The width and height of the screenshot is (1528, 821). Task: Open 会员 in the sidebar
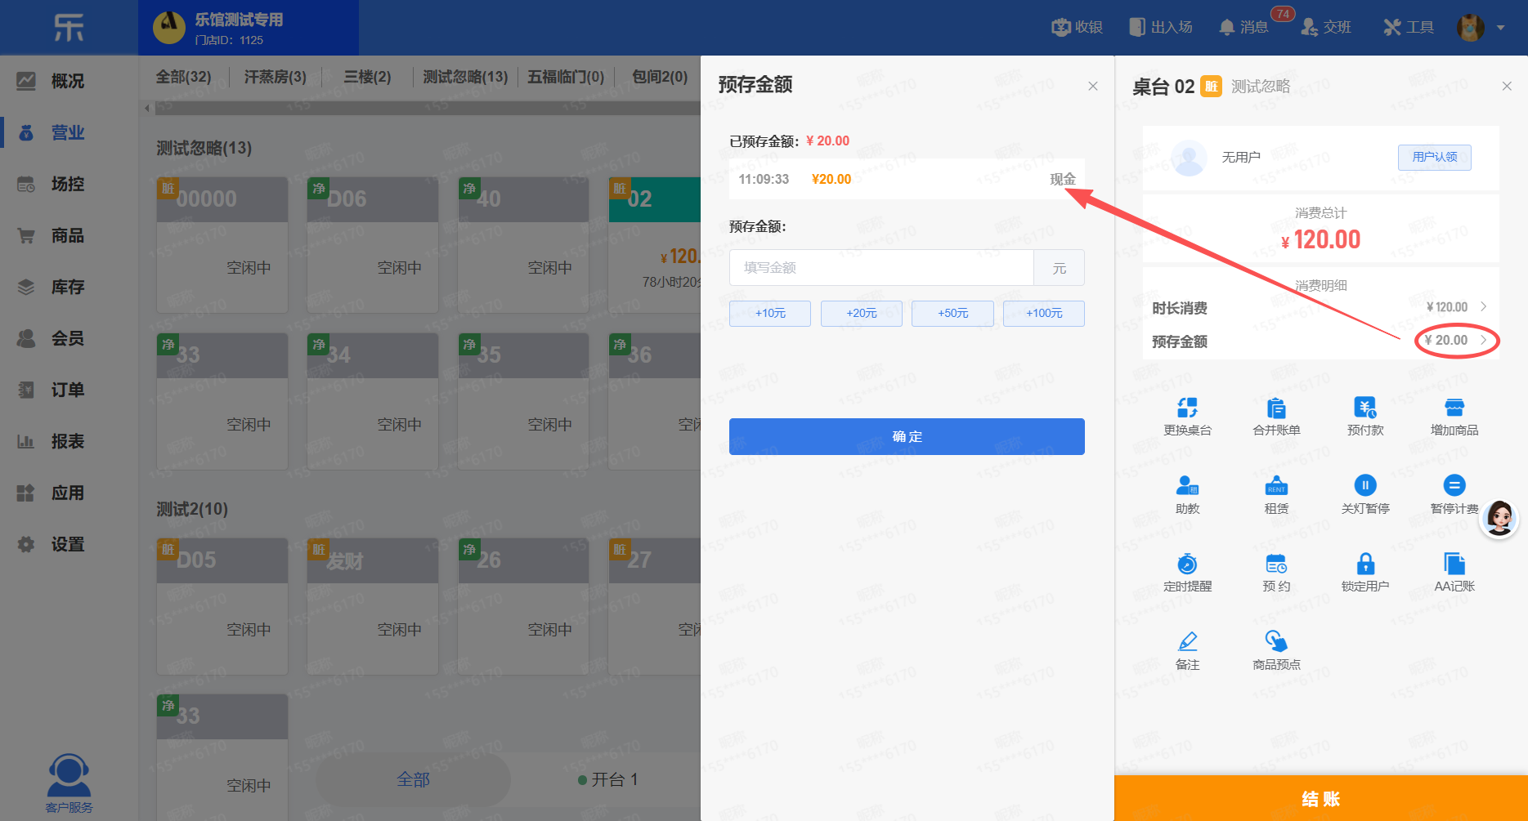point(69,338)
